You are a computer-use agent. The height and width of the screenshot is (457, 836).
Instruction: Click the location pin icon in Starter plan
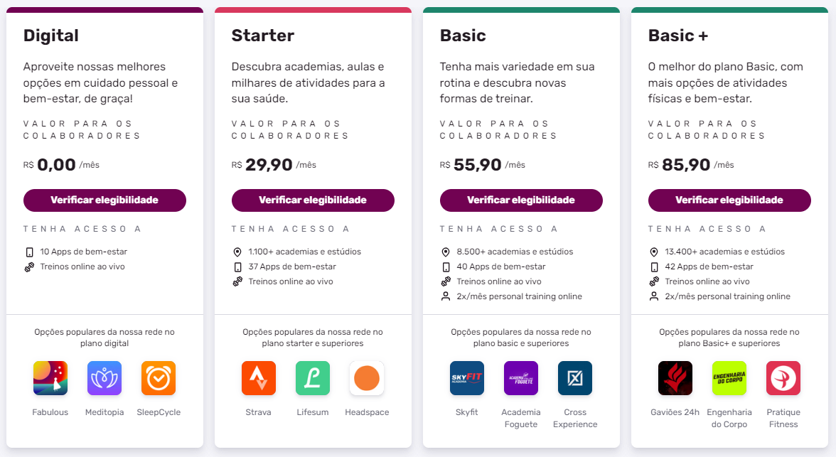[237, 252]
